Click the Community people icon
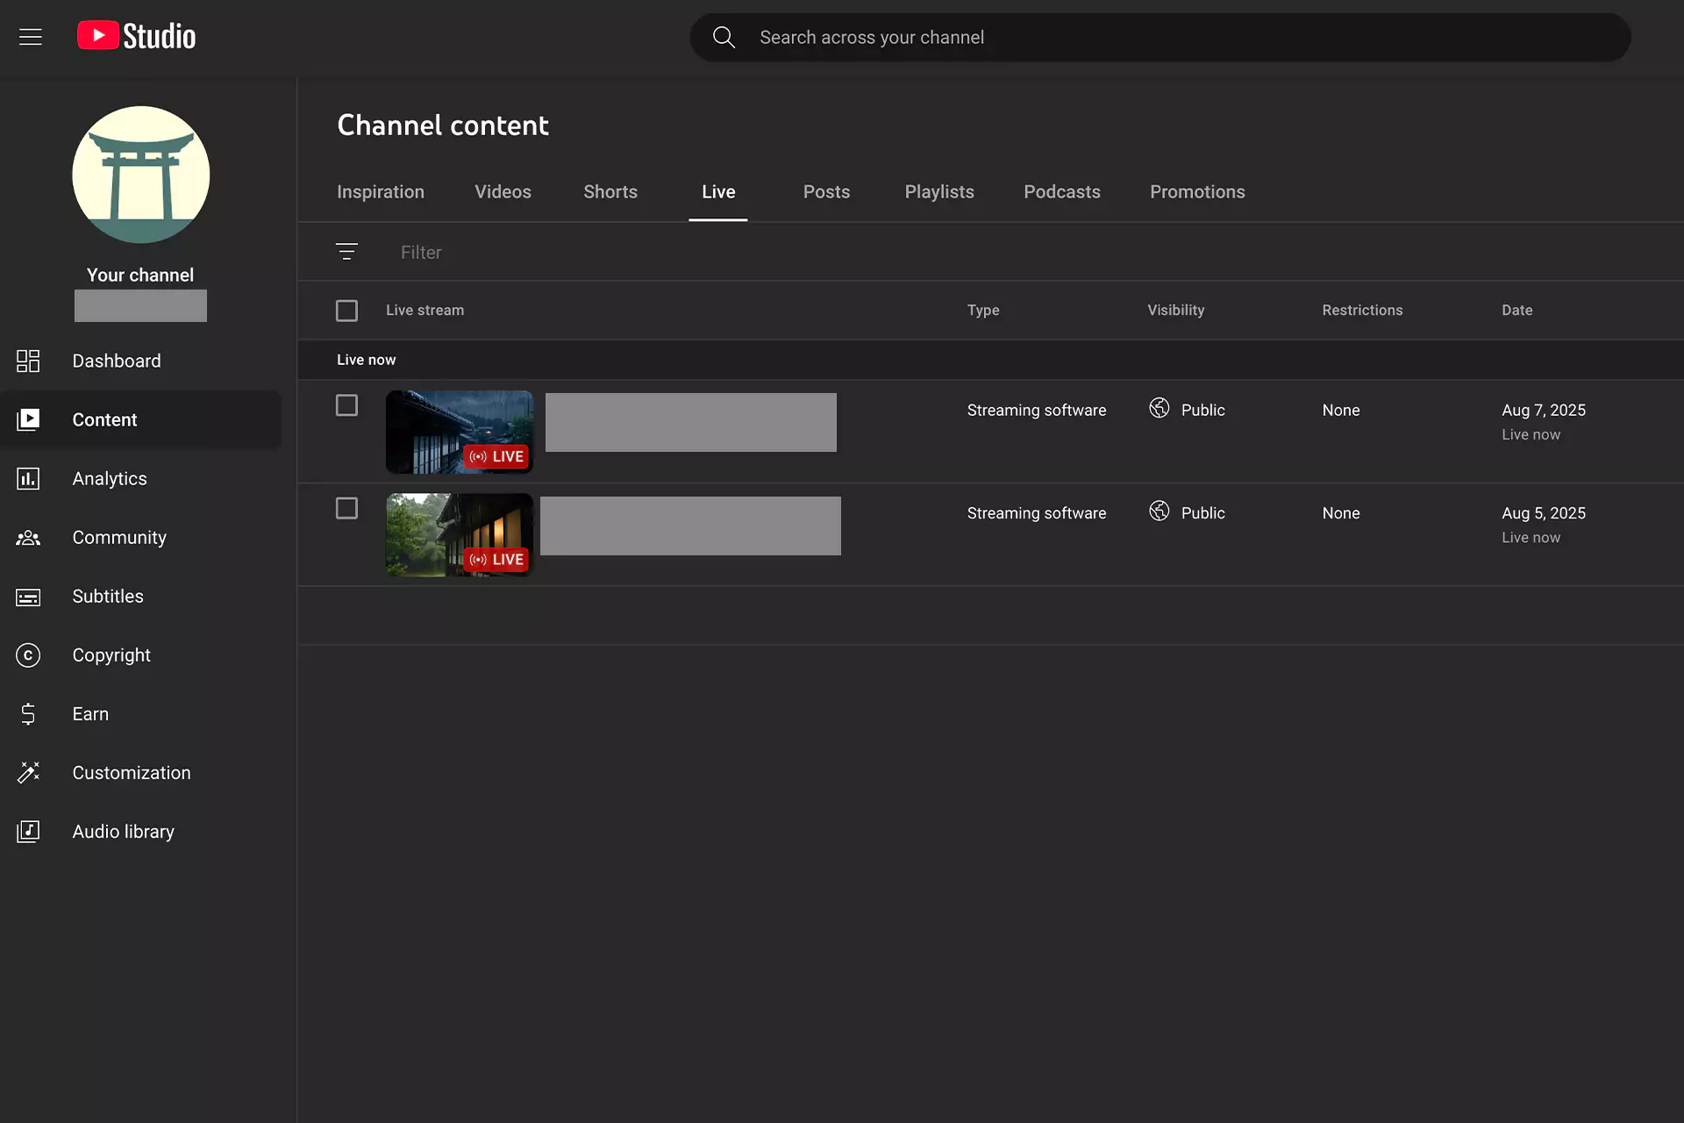This screenshot has width=1684, height=1123. tap(28, 538)
